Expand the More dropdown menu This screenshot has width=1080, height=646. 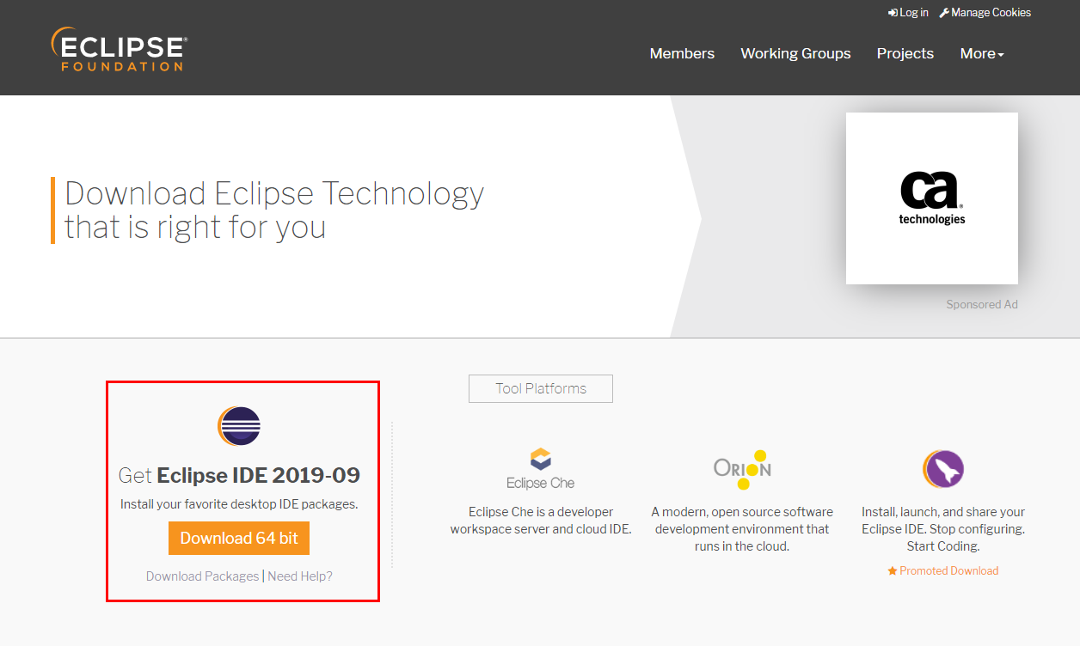[x=982, y=53]
